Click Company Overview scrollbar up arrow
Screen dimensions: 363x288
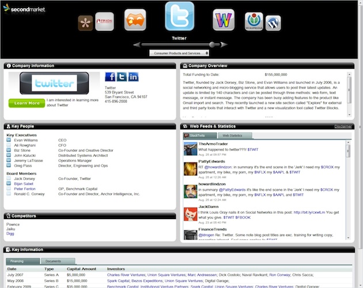(349, 74)
